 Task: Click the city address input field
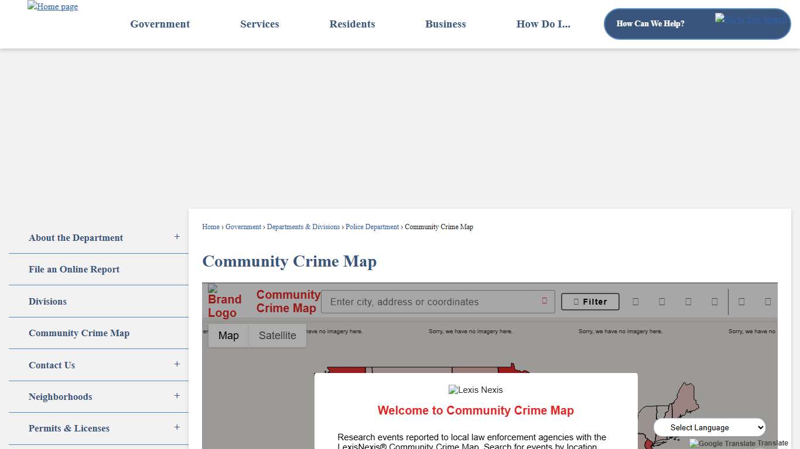433,302
